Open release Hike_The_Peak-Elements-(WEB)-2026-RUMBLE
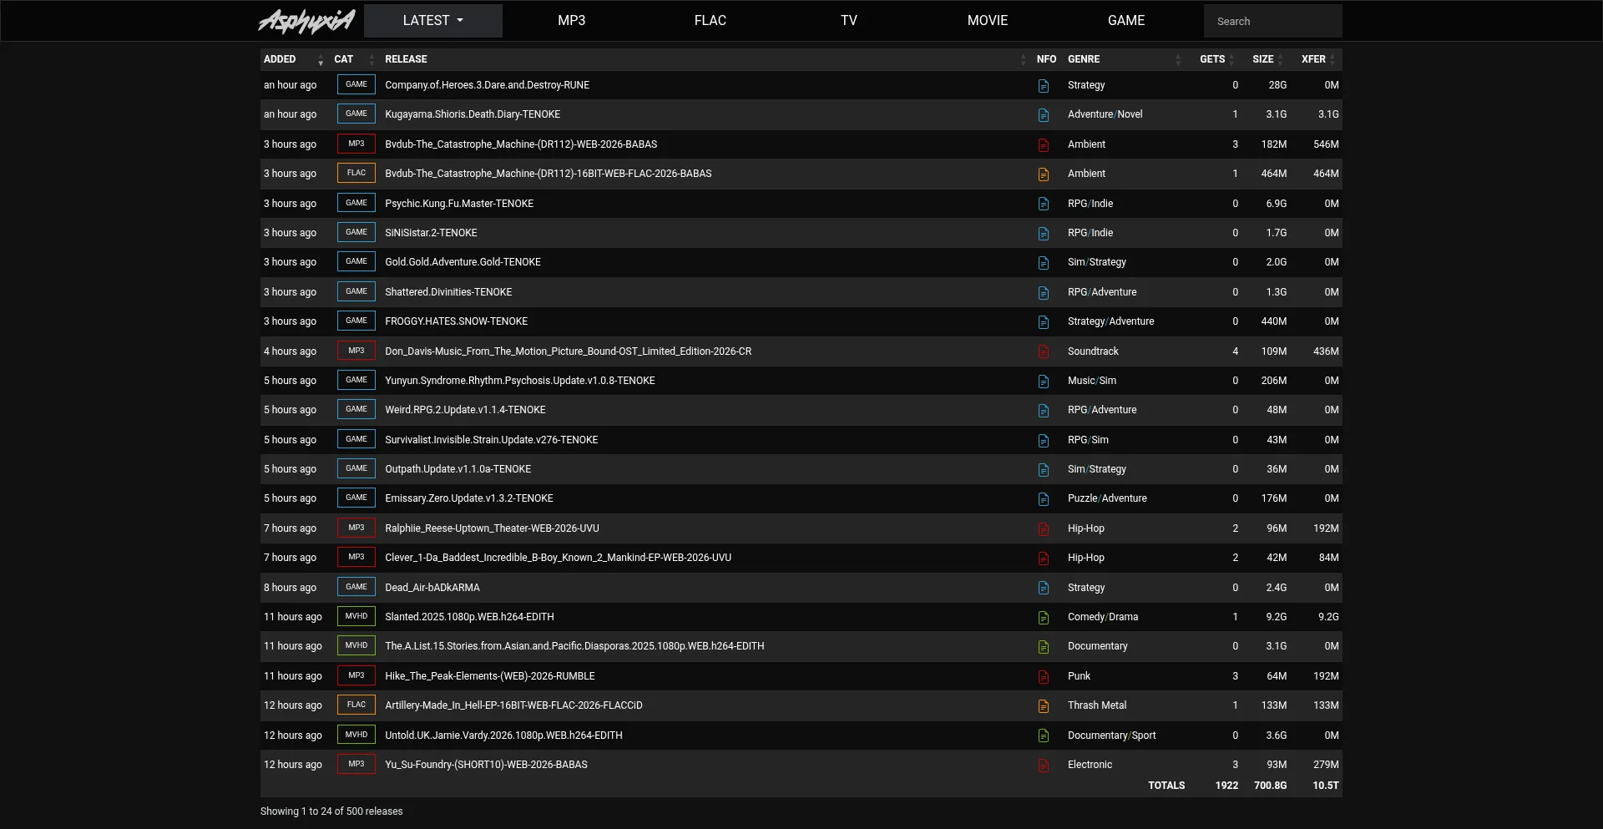 [490, 676]
